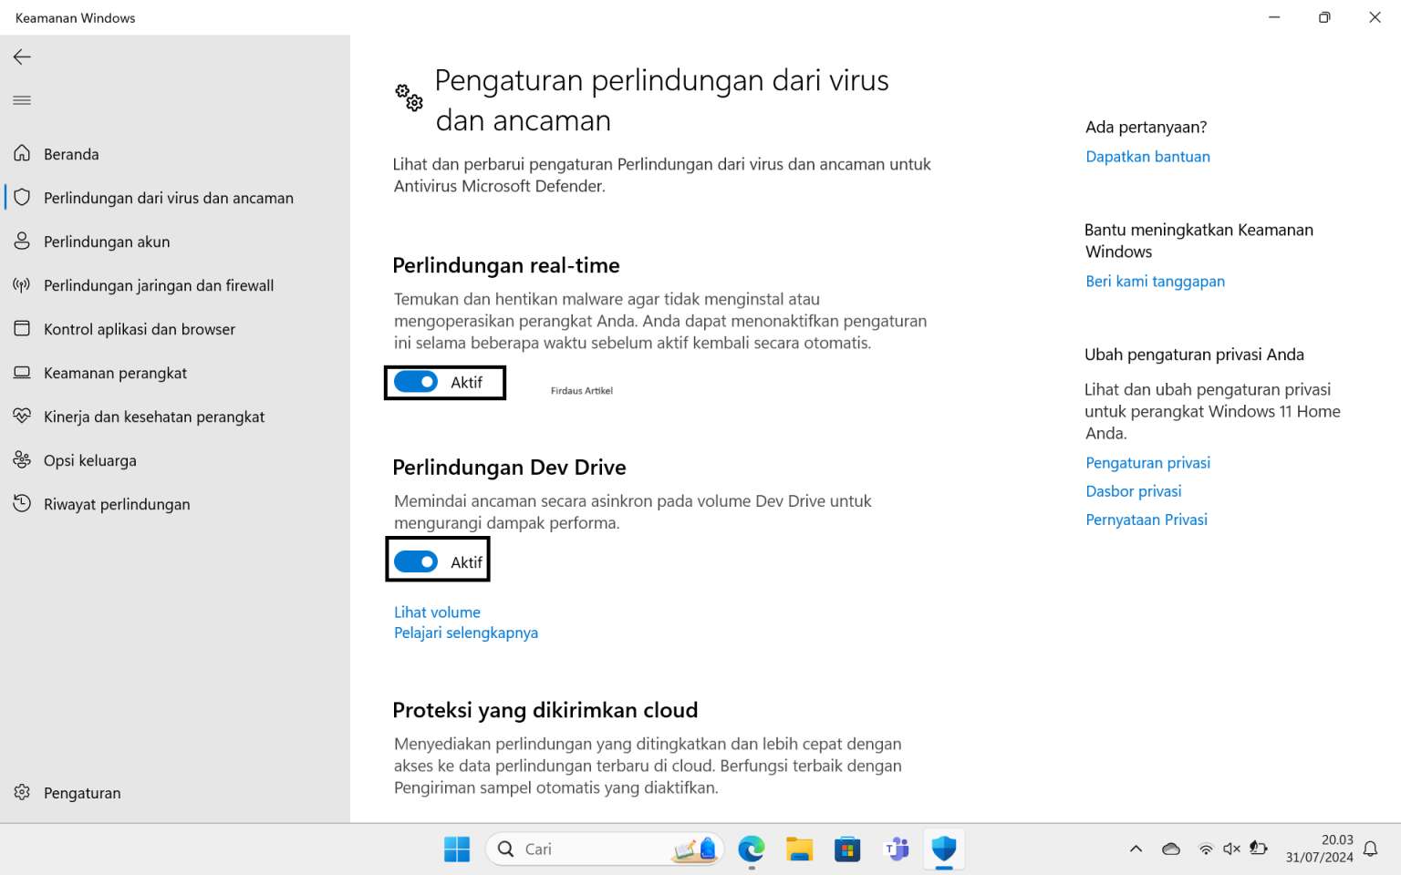Click the Cari search box in taskbar
The image size is (1401, 875).
(x=584, y=849)
